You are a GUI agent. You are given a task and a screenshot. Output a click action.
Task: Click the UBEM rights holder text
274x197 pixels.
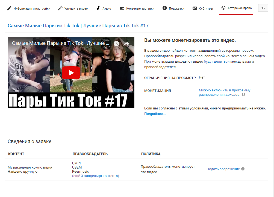[77, 167]
